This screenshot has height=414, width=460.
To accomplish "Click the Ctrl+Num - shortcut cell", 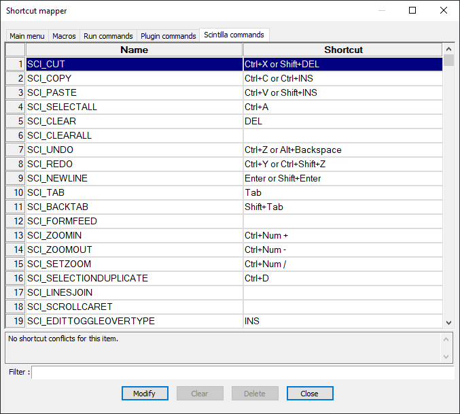I will point(343,249).
